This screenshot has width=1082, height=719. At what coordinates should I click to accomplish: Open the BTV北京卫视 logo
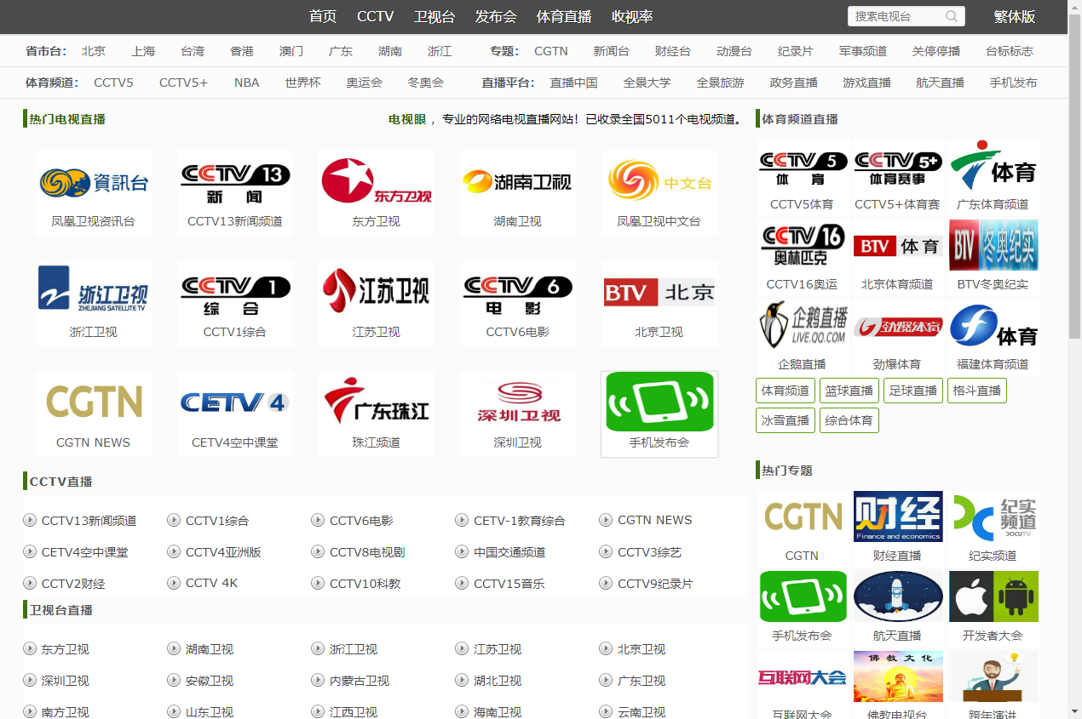659,292
